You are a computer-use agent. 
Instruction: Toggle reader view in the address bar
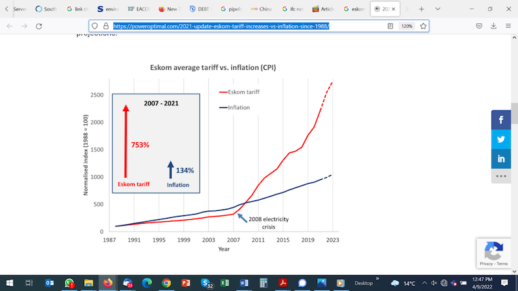[x=390, y=26]
